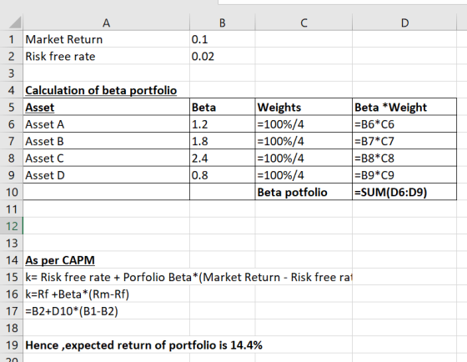
Task: Click the =B2+D10*(B1-B2) formula cell
Action: pos(107,311)
